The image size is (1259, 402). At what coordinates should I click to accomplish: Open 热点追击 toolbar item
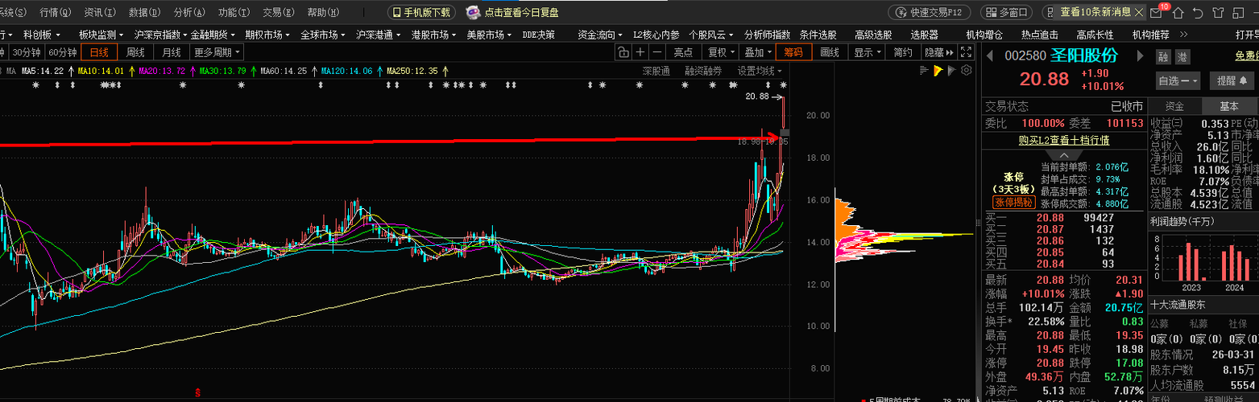[1040, 35]
